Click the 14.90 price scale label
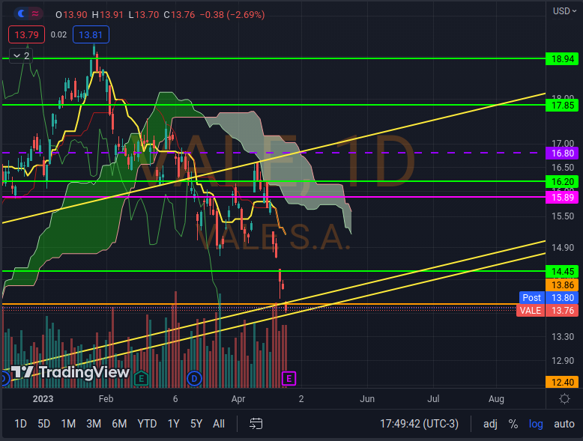The image size is (583, 441). coord(563,248)
